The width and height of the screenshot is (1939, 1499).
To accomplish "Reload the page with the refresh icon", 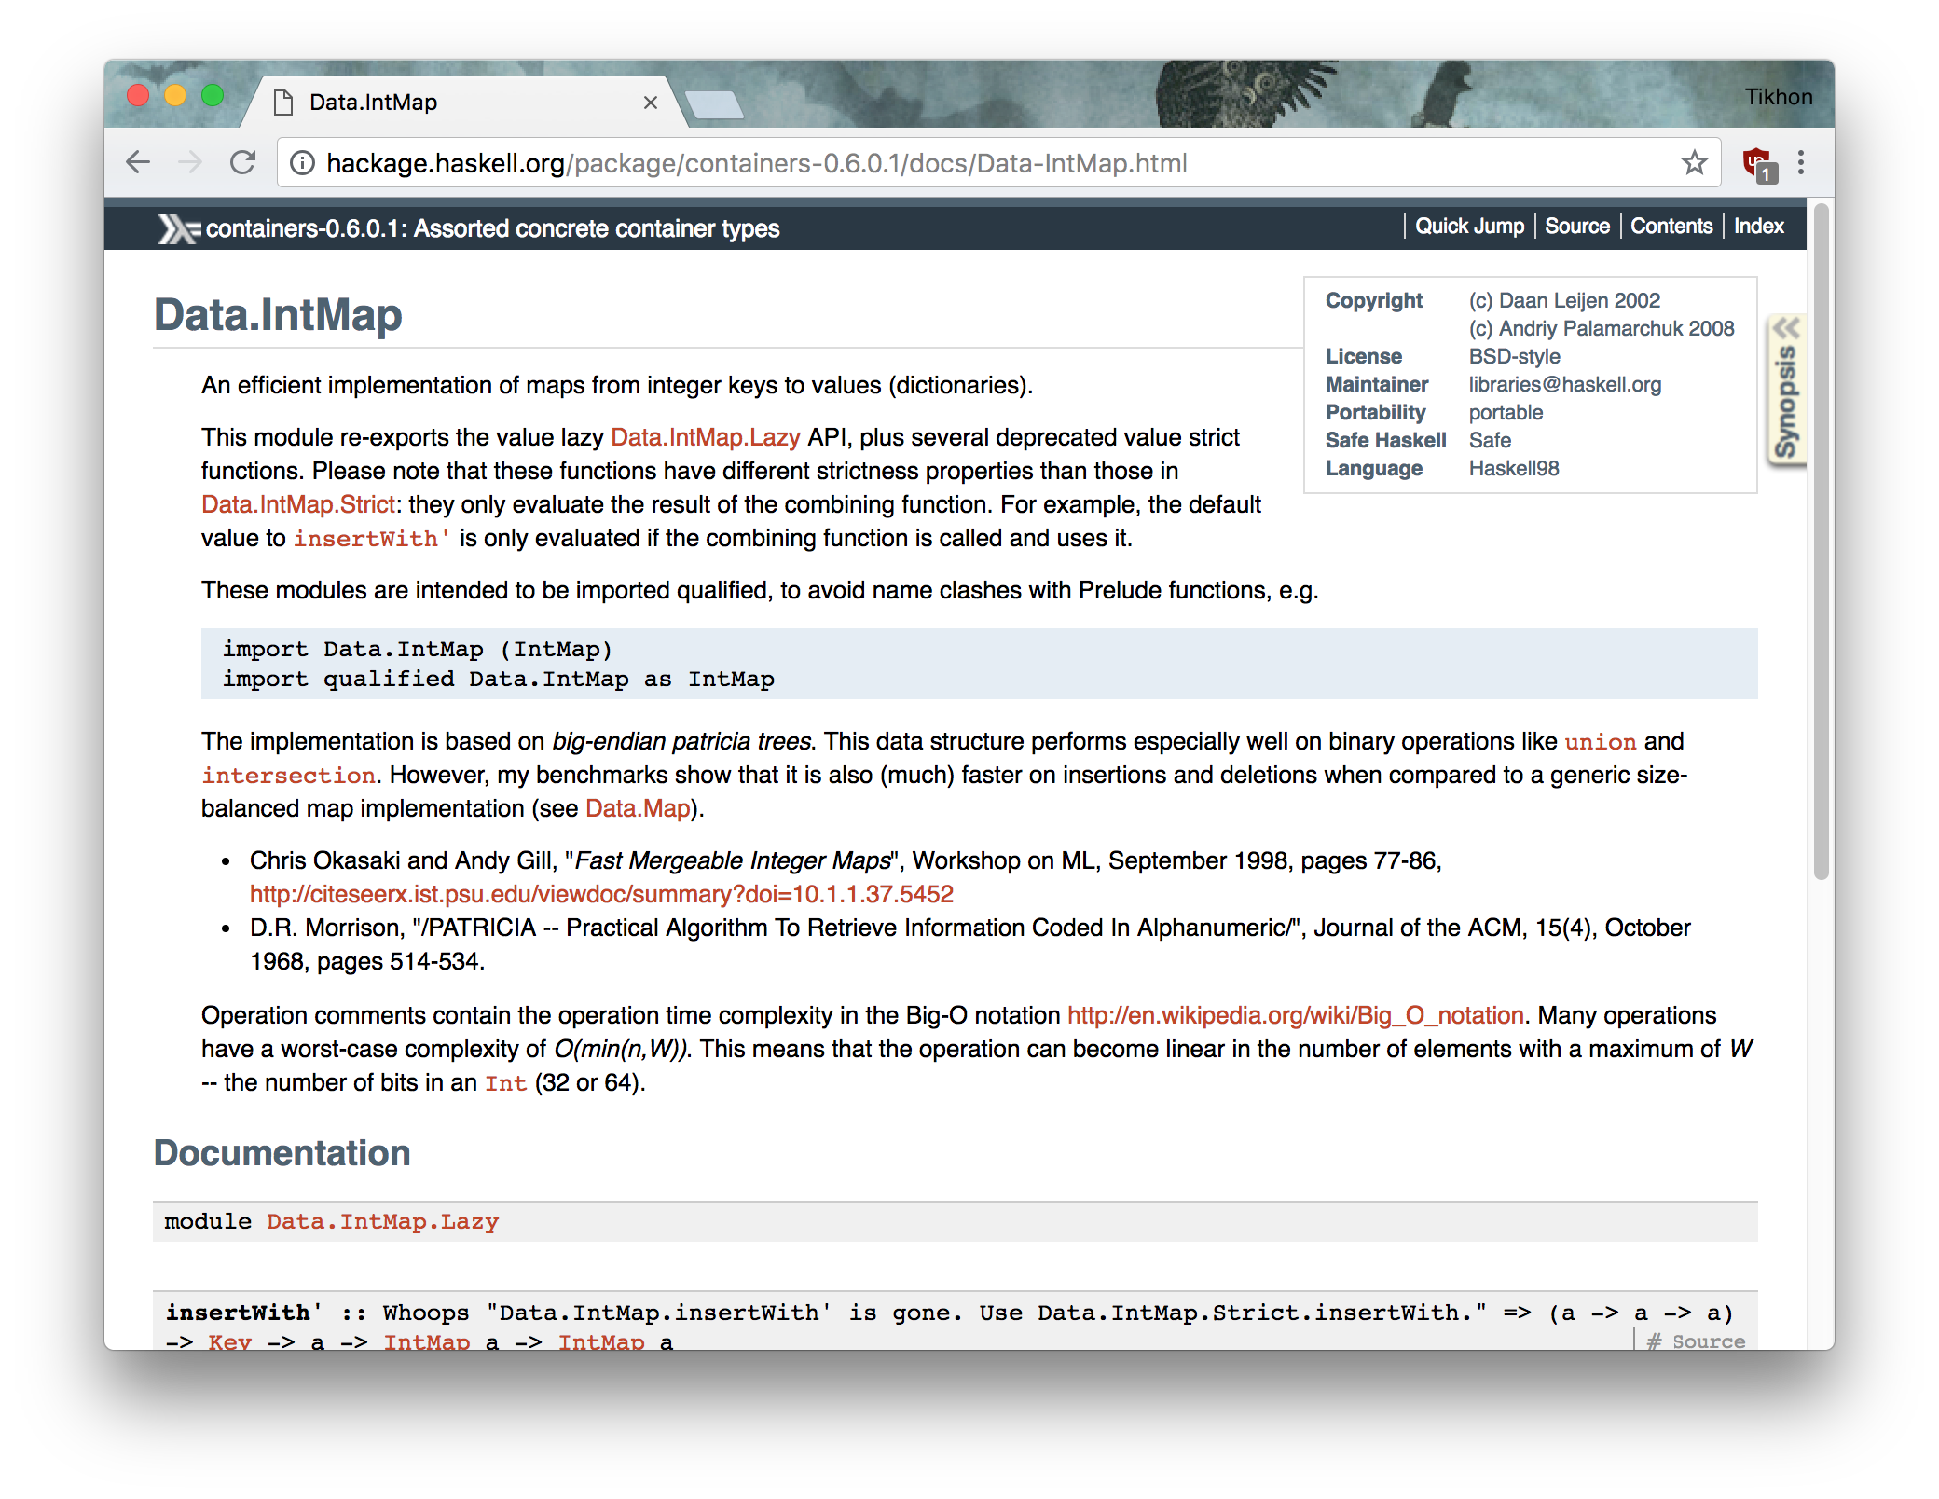I will [242, 162].
